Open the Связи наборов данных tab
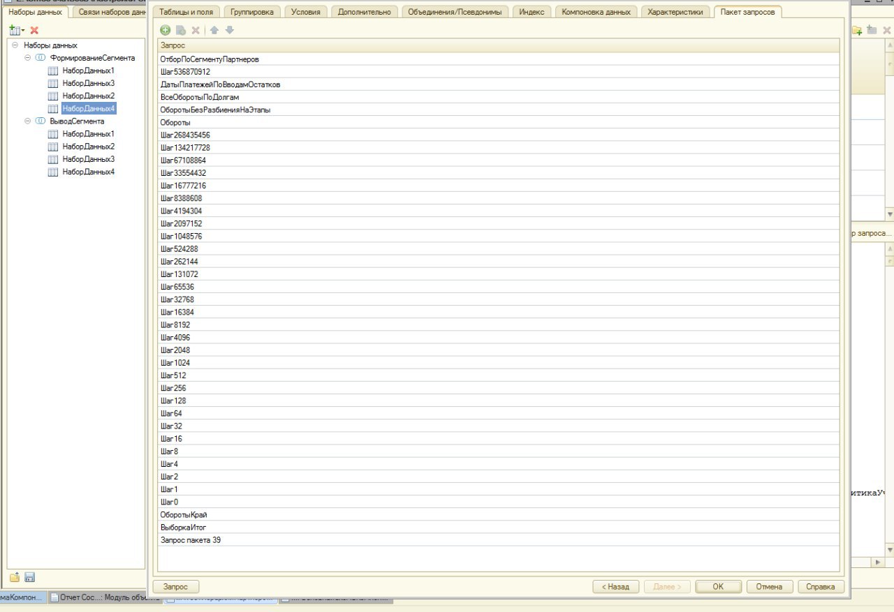 click(108, 12)
